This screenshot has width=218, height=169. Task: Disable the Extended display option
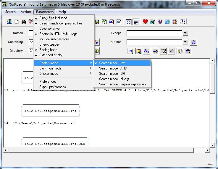pos(64,55)
